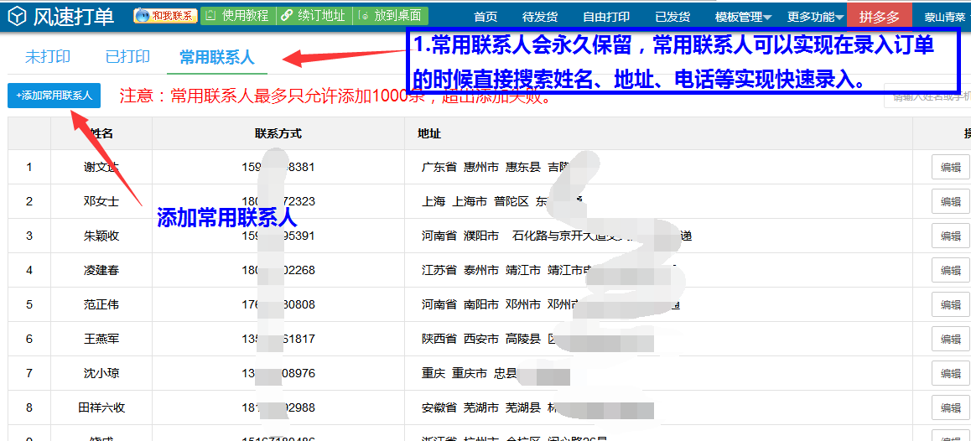The height and width of the screenshot is (441, 971).
Task: Go to 首页 in the navigation bar
Action: pyautogui.click(x=486, y=18)
